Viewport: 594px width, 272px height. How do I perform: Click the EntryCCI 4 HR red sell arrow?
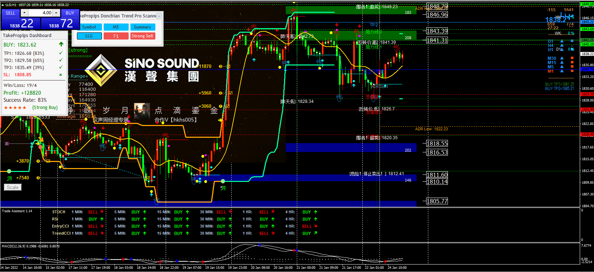316,226
